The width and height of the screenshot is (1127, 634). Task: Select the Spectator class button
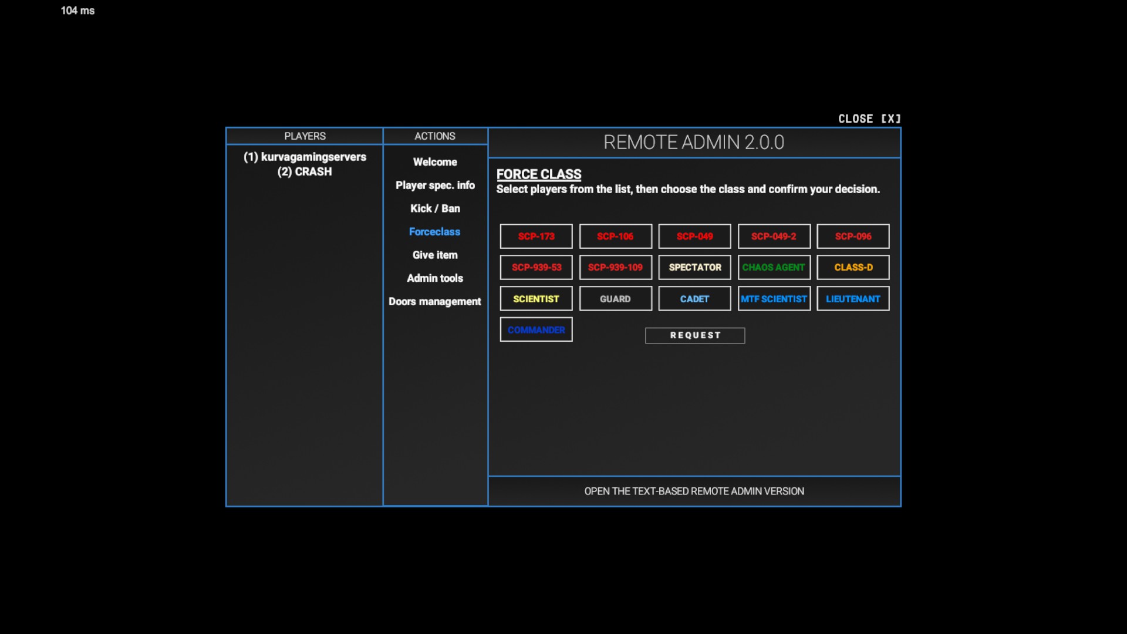tap(694, 267)
